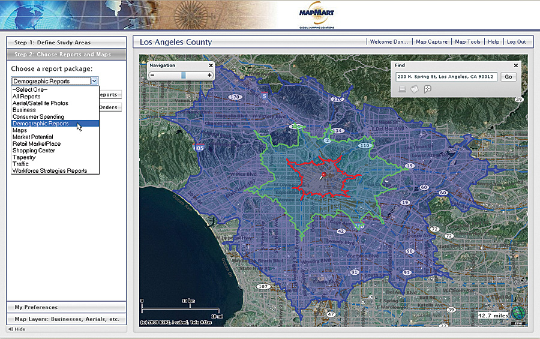Click the laptop icon in Find panel
The image size is (540, 339).
pos(402,89)
